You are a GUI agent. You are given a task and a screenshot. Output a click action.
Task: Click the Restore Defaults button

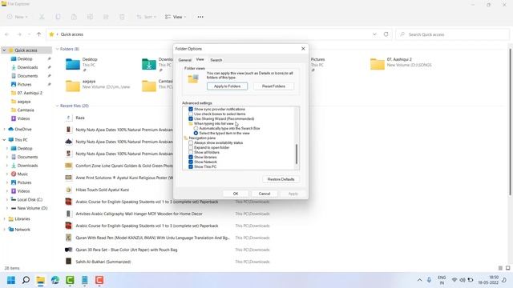[281, 179]
